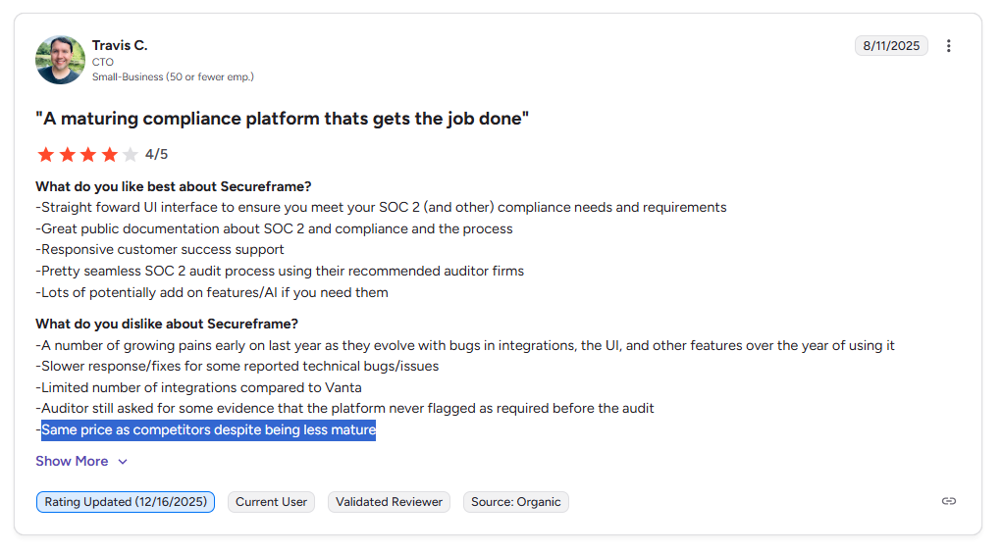The image size is (1002, 552).
Task: Click highlighted Same price as competitors text
Action: (208, 430)
